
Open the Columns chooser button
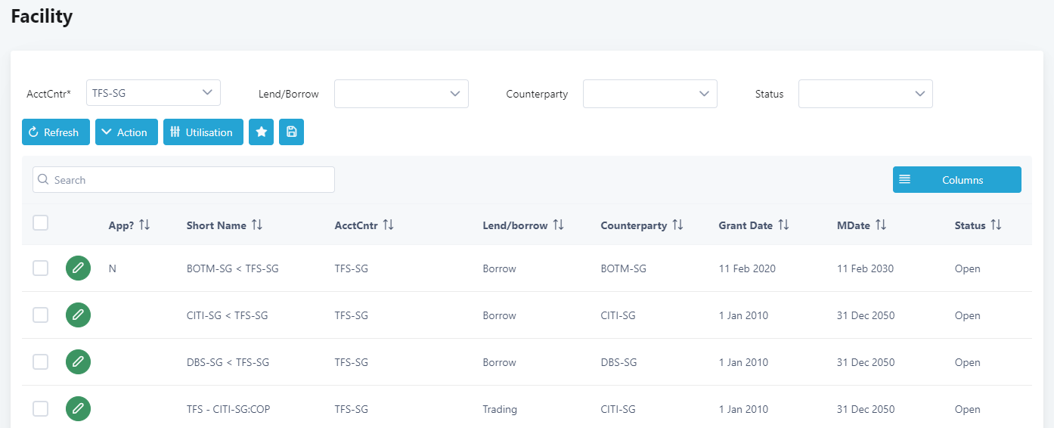pos(956,180)
